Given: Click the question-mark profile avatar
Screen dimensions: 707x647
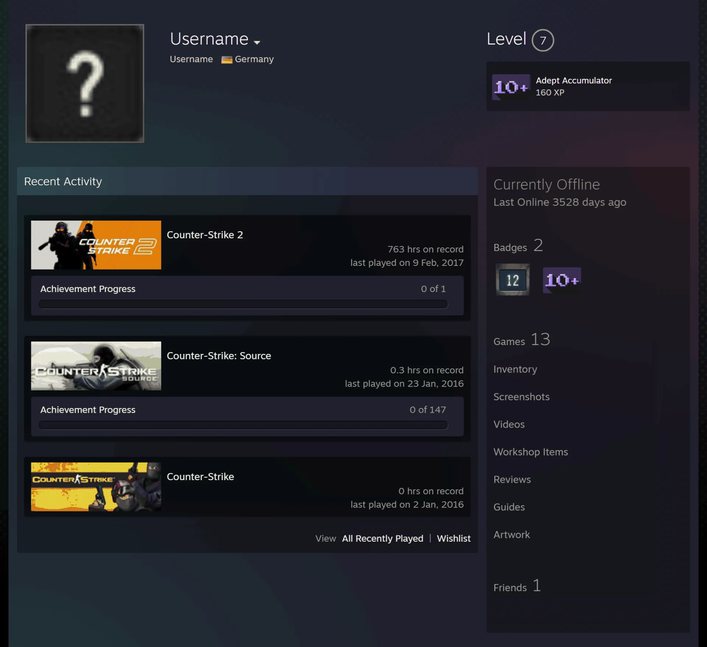Looking at the screenshot, I should click(85, 83).
